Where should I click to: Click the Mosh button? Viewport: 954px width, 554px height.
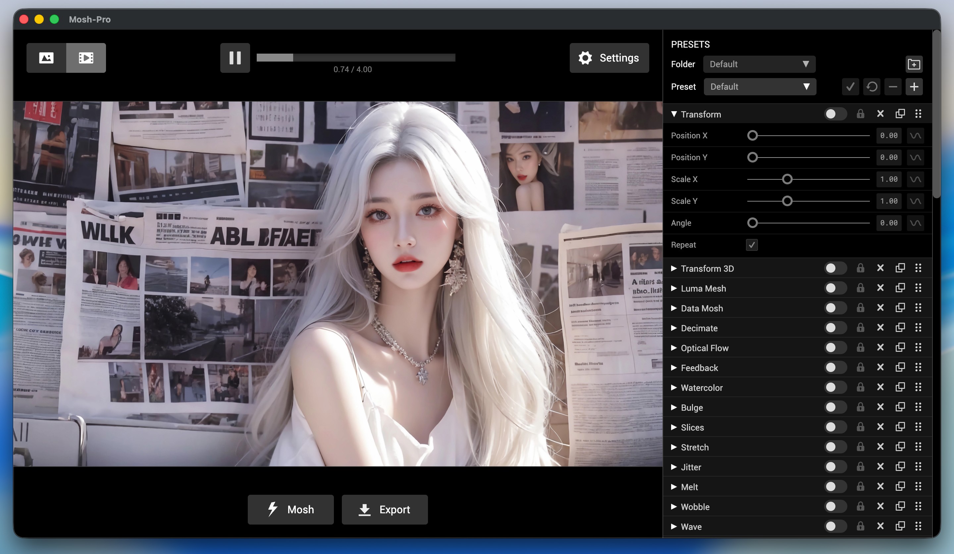291,509
